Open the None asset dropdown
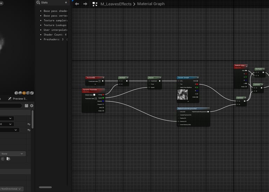 13,154
